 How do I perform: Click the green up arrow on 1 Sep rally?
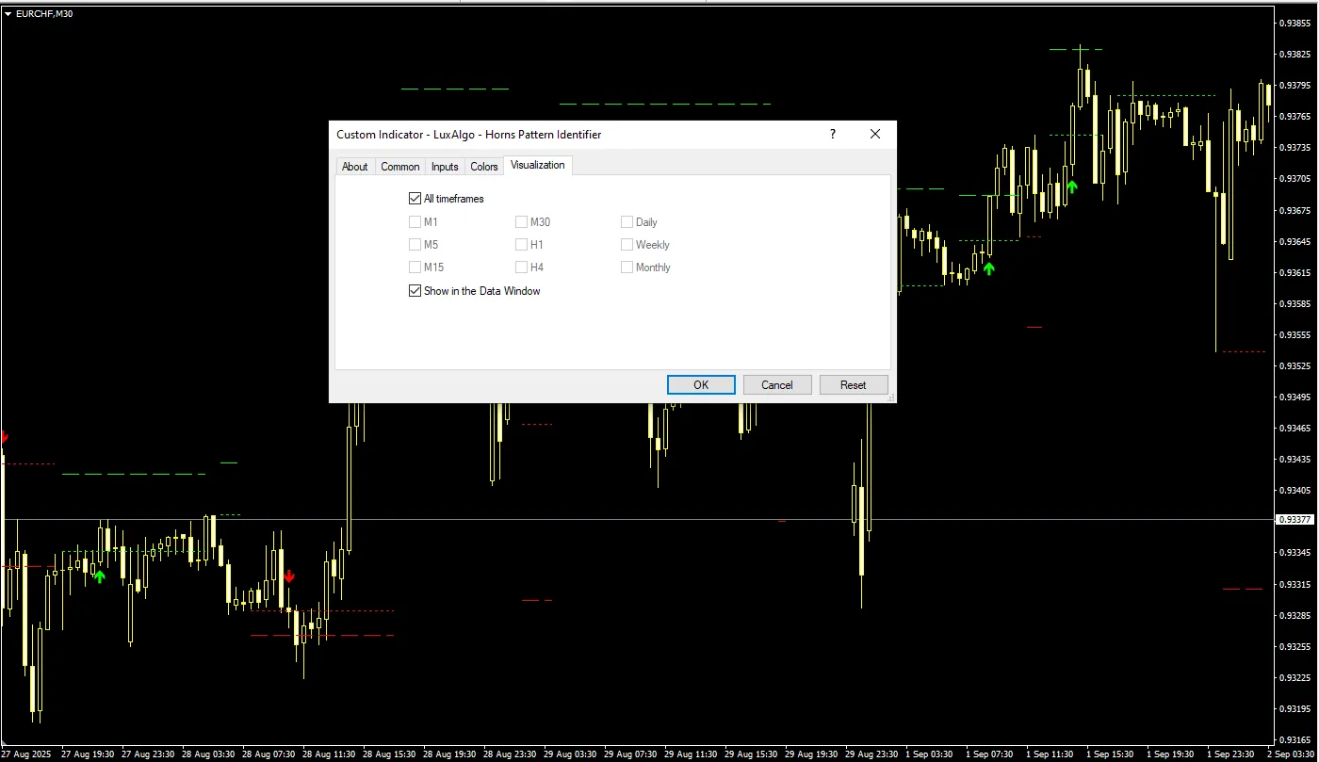point(1071,187)
